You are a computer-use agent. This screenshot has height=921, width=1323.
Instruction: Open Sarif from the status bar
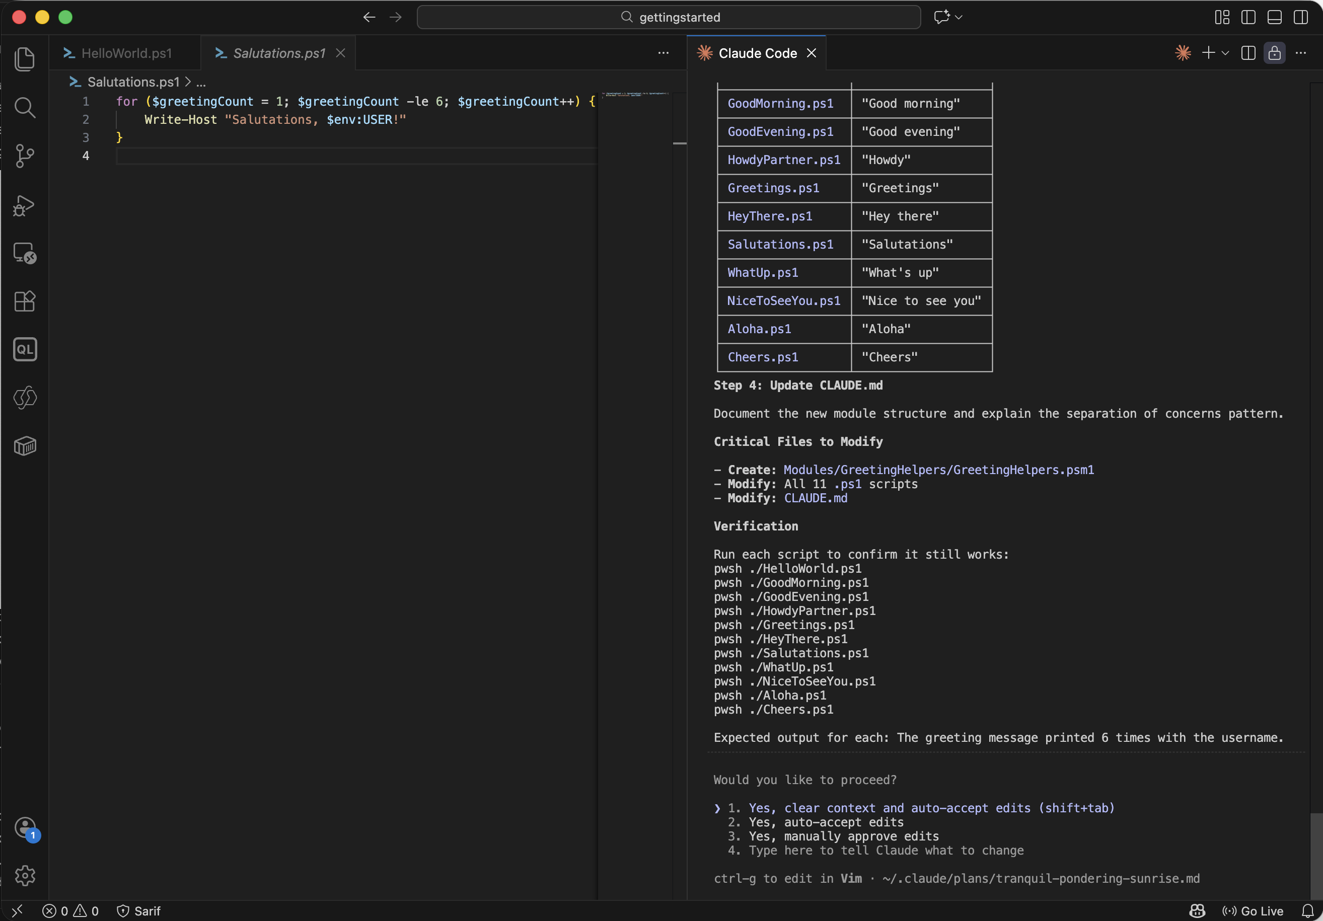(x=139, y=910)
